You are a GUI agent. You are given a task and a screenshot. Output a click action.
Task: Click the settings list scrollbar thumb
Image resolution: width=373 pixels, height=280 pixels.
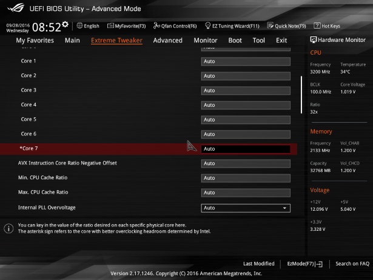301,95
